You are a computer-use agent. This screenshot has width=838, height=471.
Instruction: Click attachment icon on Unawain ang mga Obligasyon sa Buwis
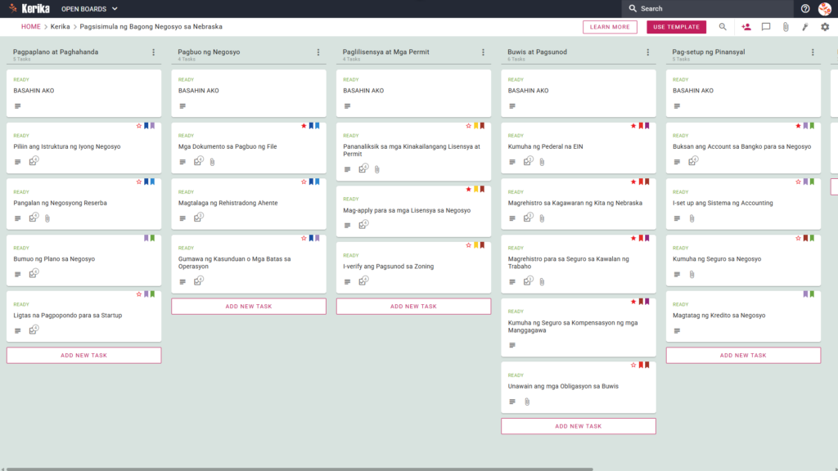point(527,401)
